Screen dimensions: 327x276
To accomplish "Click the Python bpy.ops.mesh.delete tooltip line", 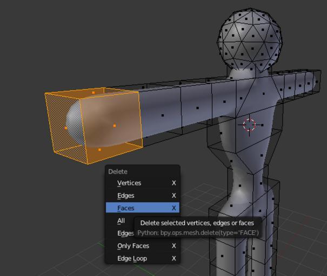I will click(198, 232).
